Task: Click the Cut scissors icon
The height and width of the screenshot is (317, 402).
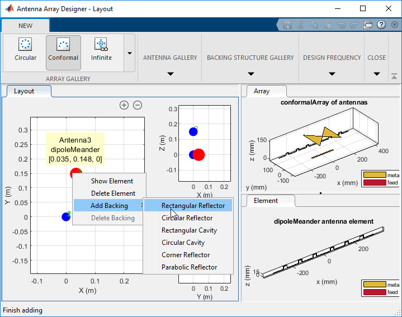Action: (300, 25)
